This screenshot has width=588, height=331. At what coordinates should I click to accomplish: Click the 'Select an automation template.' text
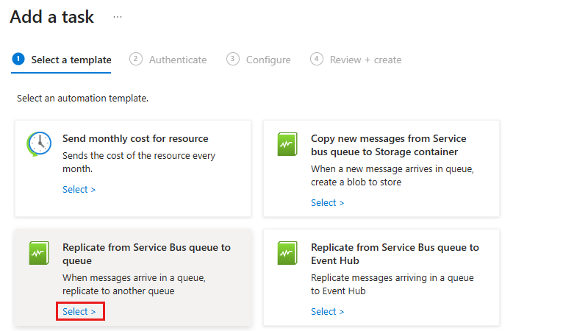click(x=82, y=99)
